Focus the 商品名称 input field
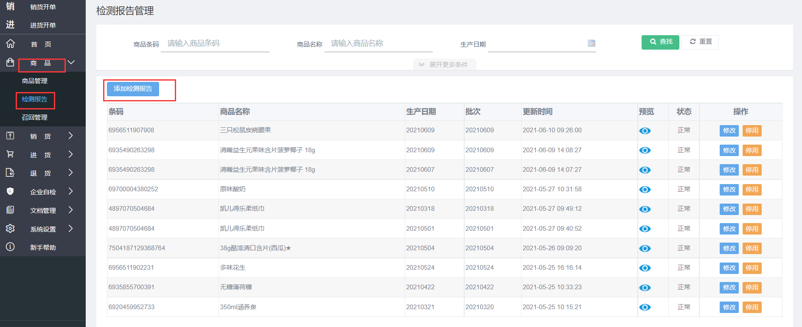The height and width of the screenshot is (327, 802). coord(379,44)
